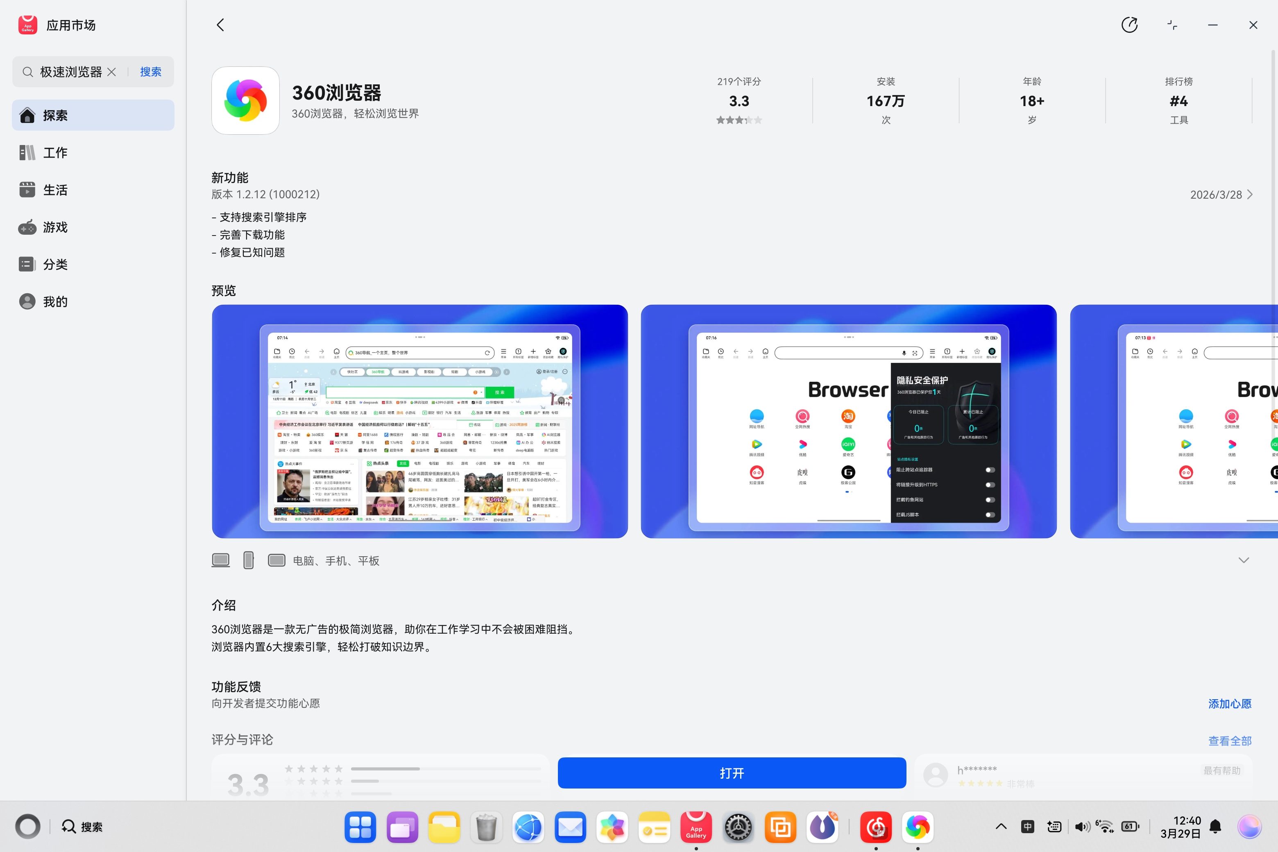Click the 360浏览器 app icon
The image size is (1278, 852).
[246, 100]
